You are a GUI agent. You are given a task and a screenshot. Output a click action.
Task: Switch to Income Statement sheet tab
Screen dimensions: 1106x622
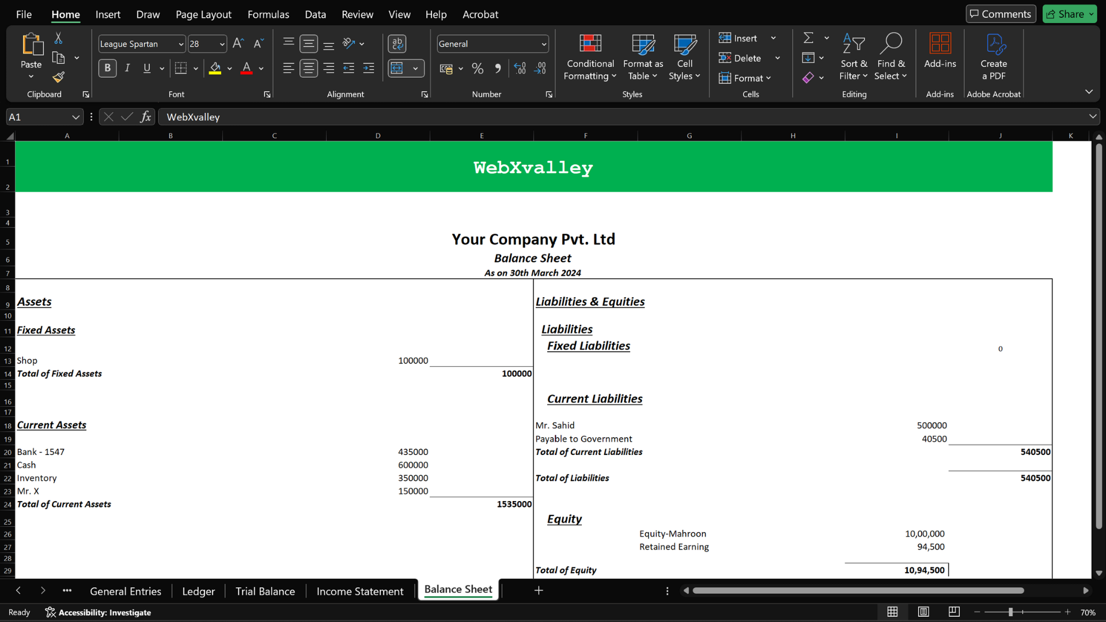coord(359,591)
